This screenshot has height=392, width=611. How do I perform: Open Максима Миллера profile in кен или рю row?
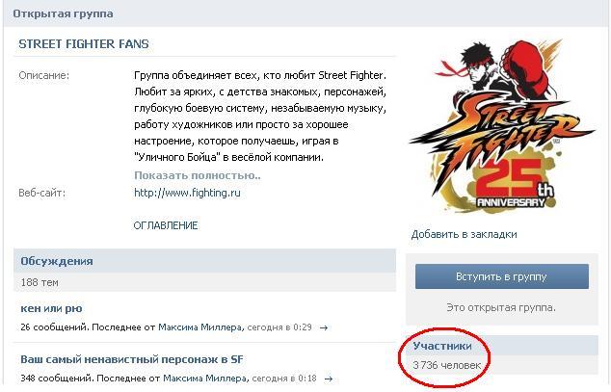click(x=200, y=327)
